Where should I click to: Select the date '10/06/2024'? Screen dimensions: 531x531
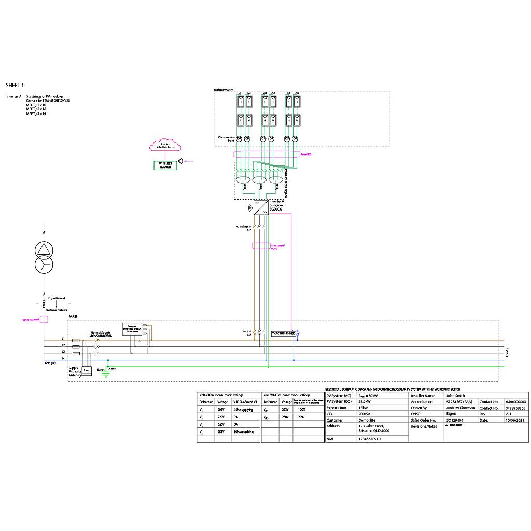pos(515,420)
